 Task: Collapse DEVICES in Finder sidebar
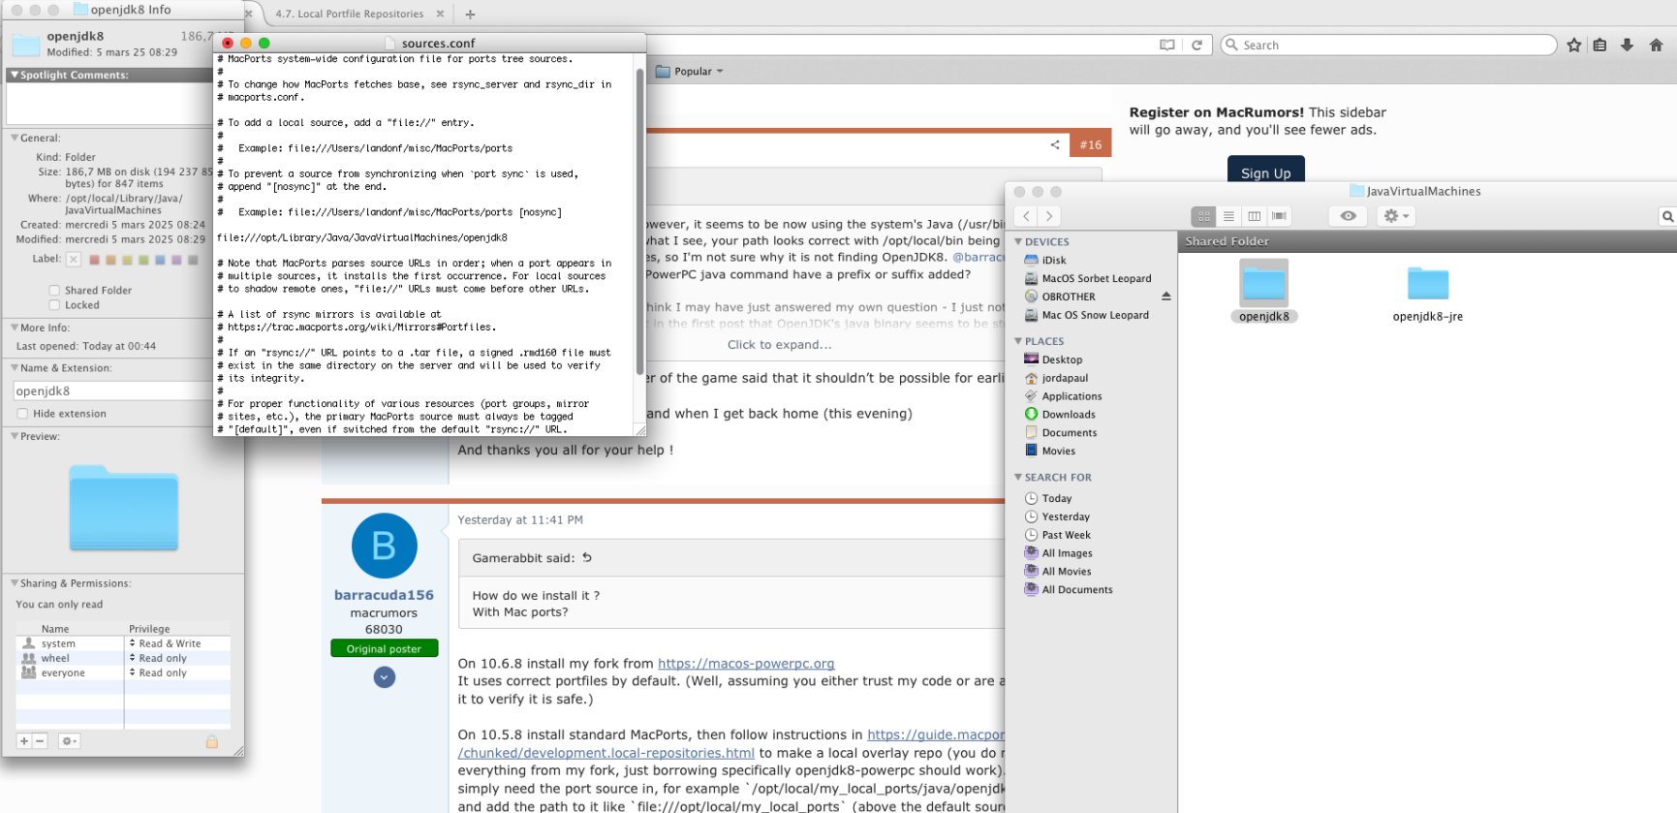click(1018, 241)
